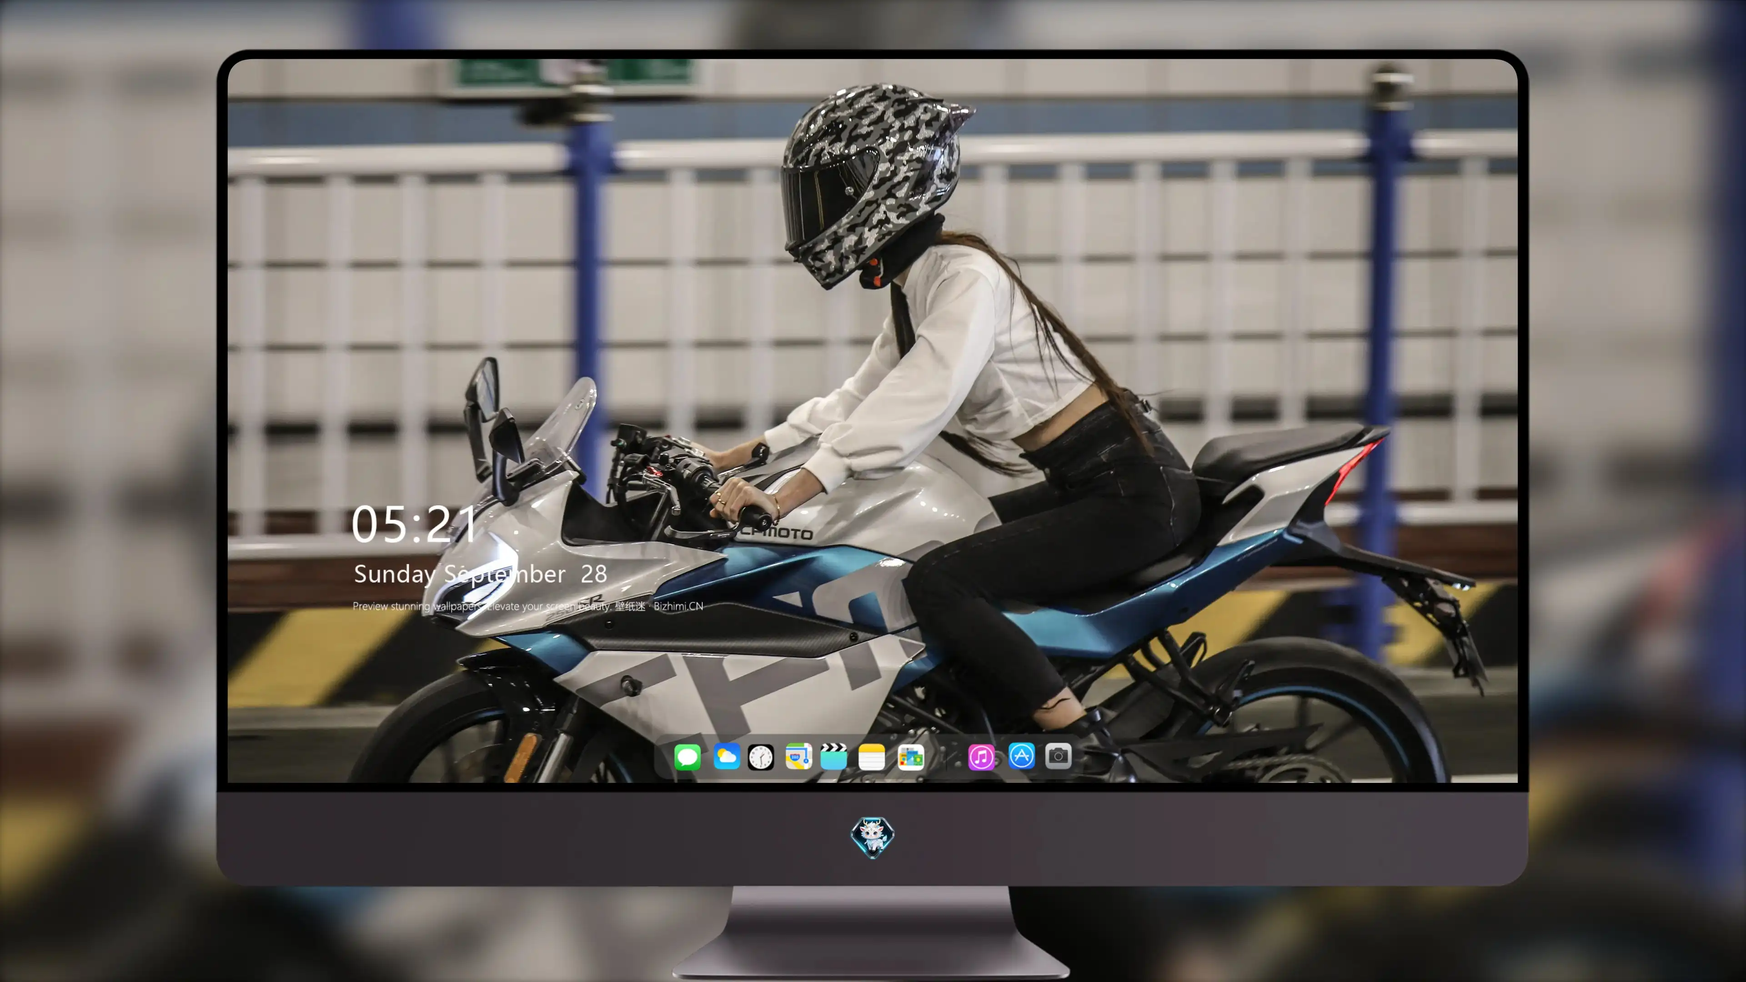This screenshot has width=1746, height=982.
Task: Open the Maps app in the dock
Action: point(798,757)
